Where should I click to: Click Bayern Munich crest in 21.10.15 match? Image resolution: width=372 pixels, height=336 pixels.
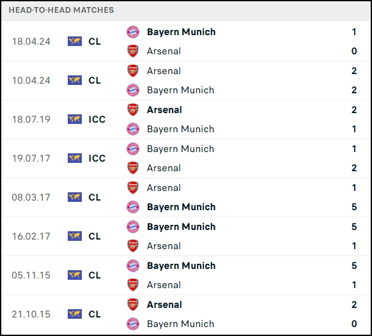point(133,324)
